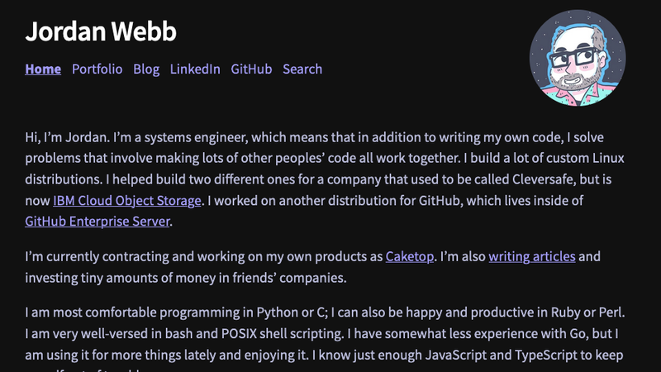Open the Portfolio page
Image resolution: width=661 pixels, height=372 pixels.
(97, 69)
